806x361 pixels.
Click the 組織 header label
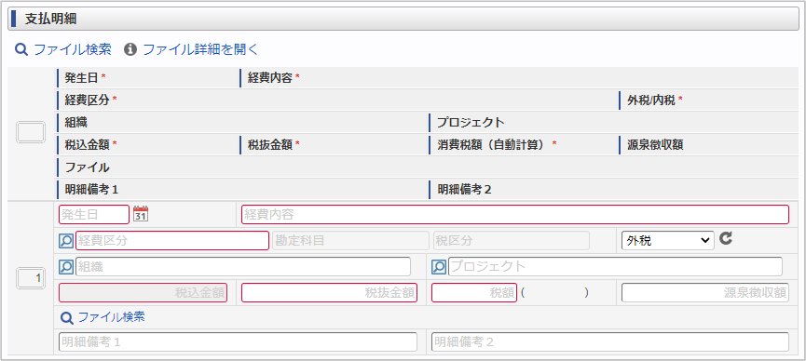(x=75, y=123)
